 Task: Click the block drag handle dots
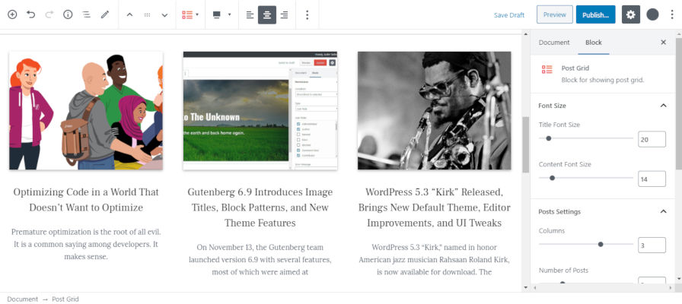click(147, 14)
